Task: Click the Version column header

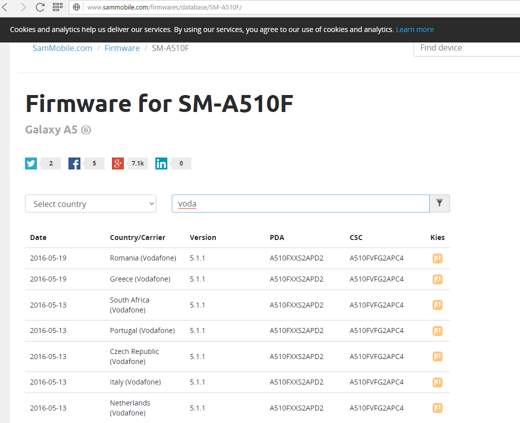Action: tap(203, 237)
